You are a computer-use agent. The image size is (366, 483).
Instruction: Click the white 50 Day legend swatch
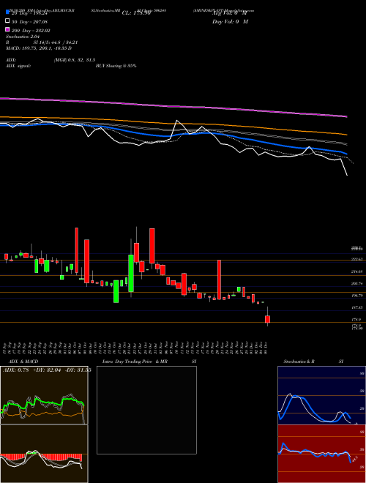pos(8,21)
